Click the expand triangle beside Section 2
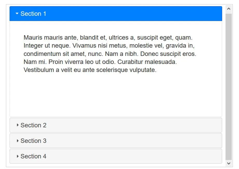 [x=17, y=125]
